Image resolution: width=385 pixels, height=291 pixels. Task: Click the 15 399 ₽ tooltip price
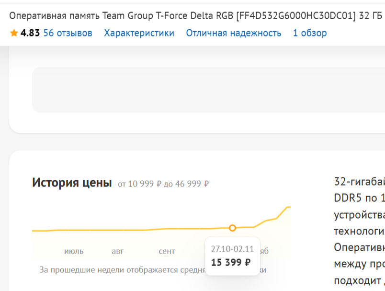pos(231,263)
